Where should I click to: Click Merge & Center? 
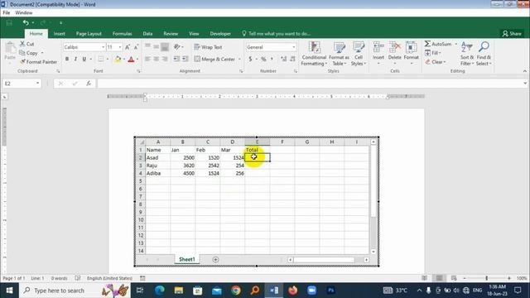tap(214, 59)
